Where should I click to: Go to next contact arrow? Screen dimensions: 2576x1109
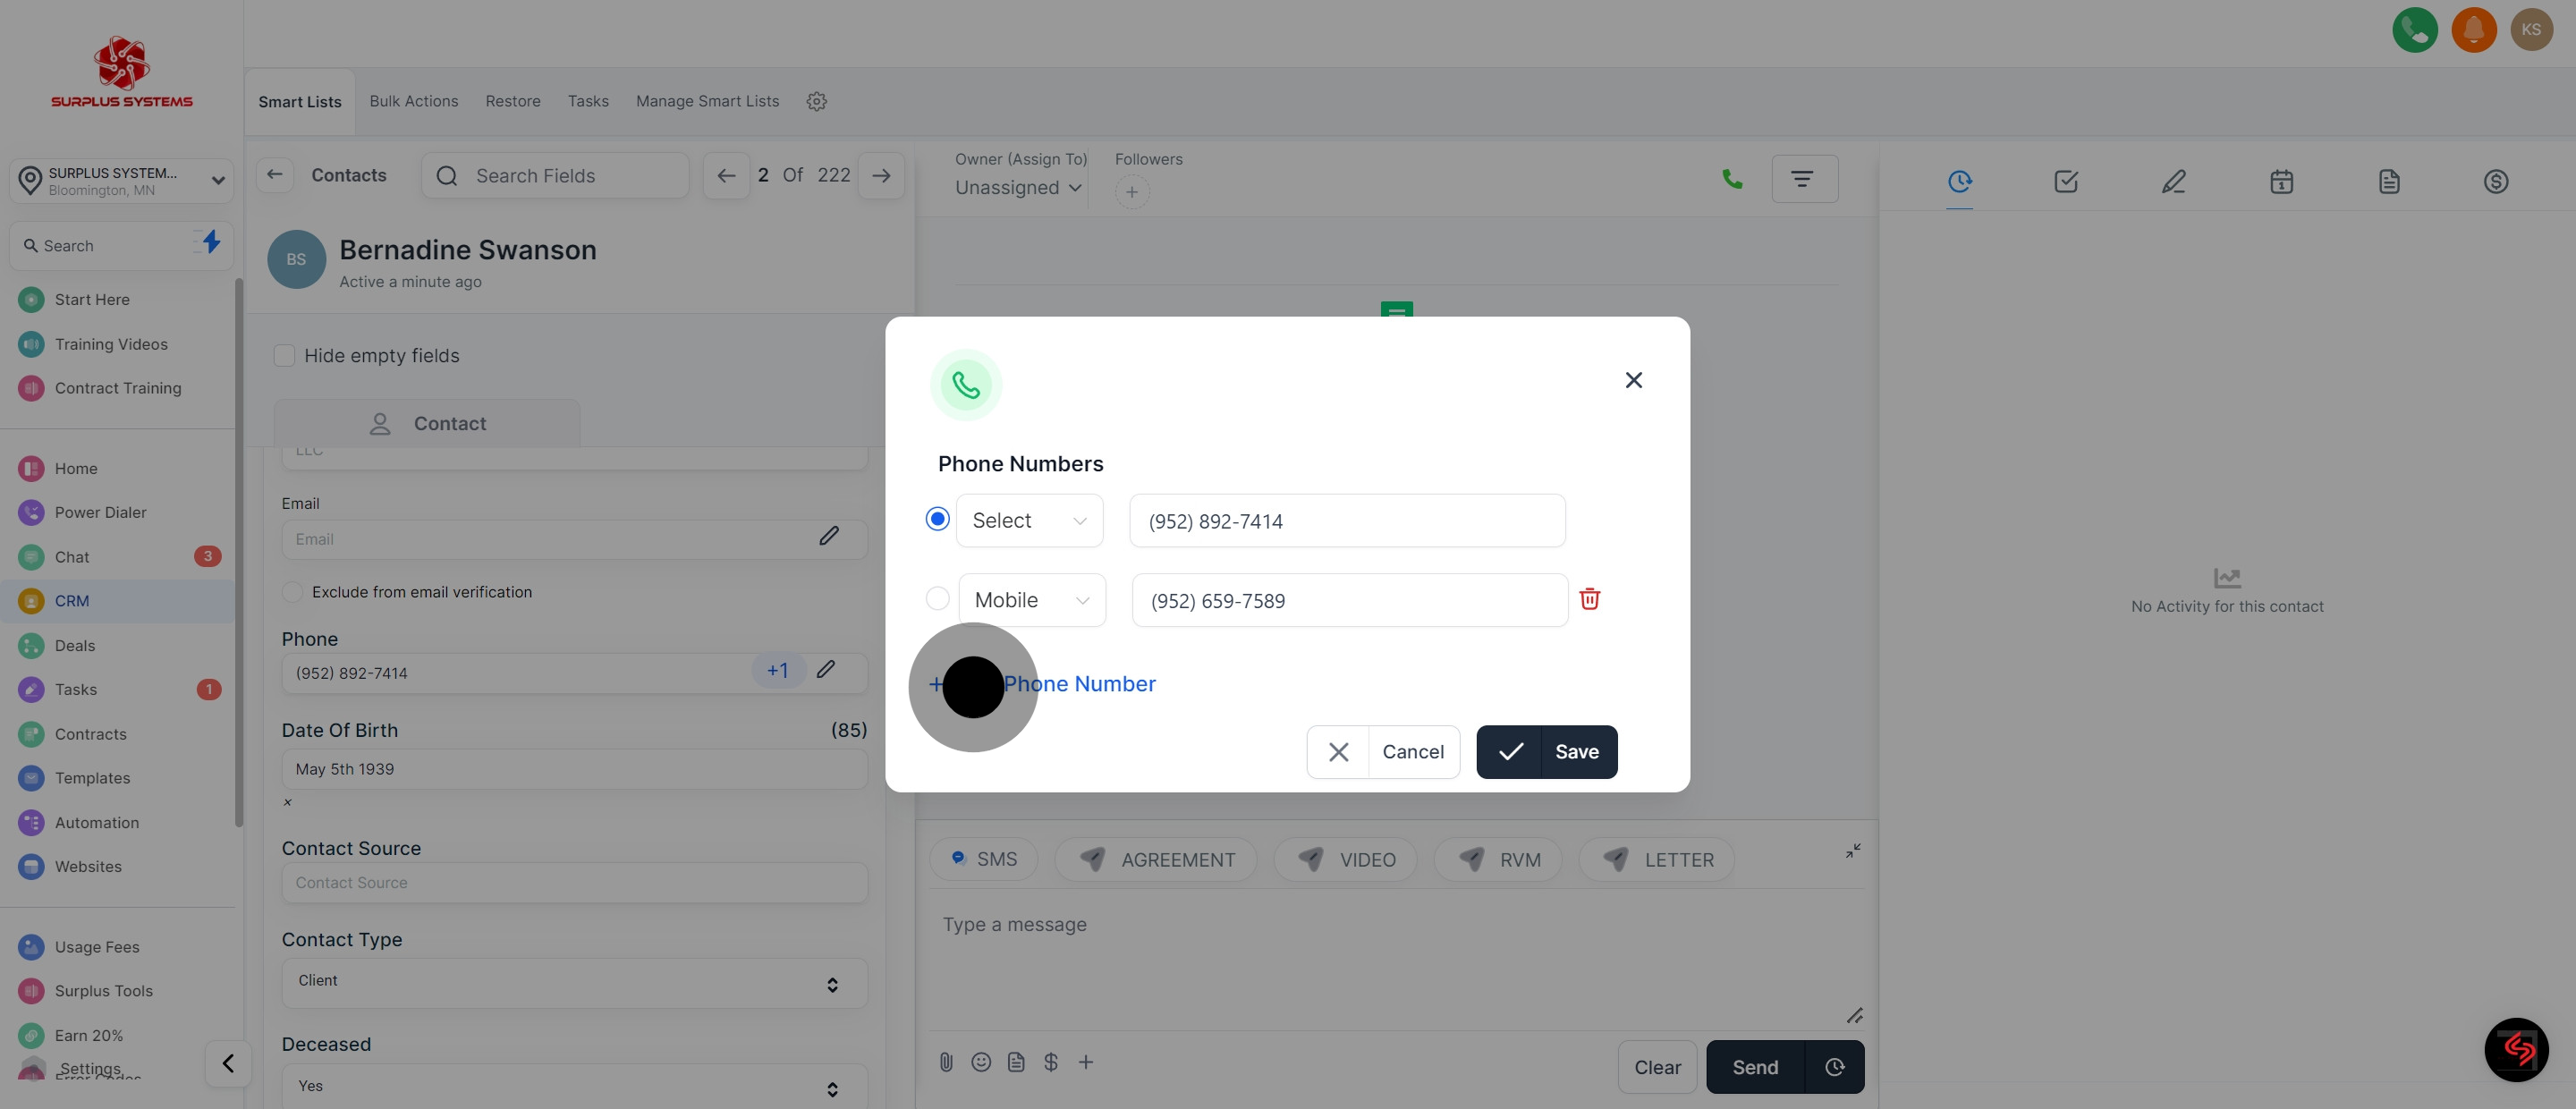click(x=881, y=176)
